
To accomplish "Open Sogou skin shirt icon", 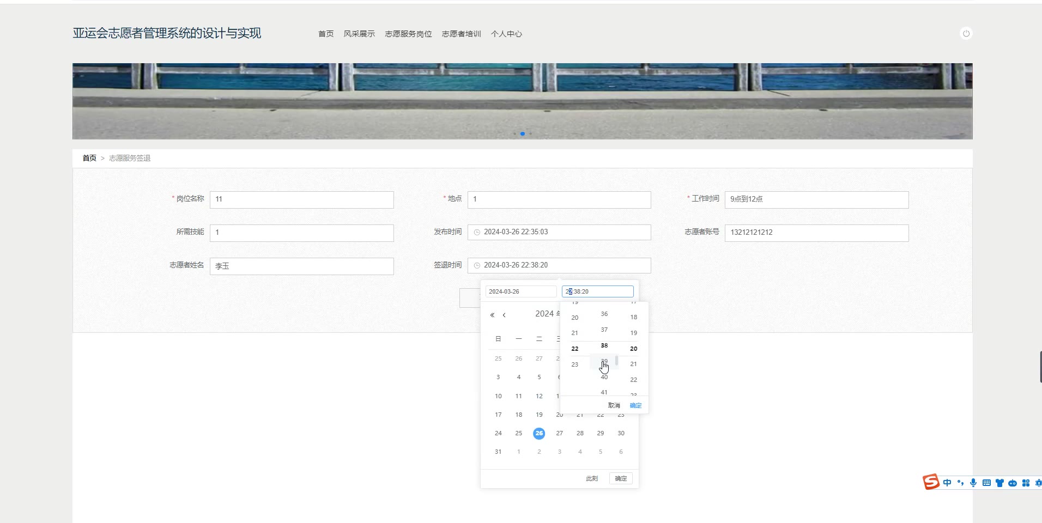I will [x=999, y=483].
